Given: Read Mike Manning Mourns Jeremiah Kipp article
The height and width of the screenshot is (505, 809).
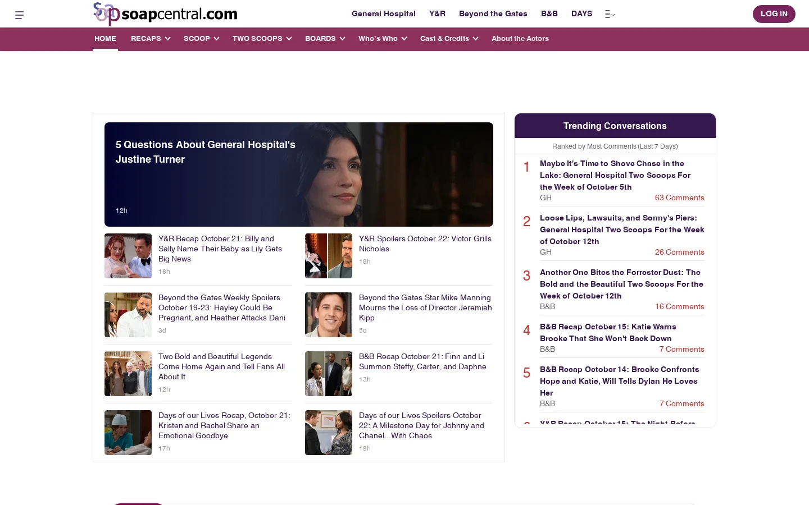Looking at the screenshot, I should pos(425,307).
